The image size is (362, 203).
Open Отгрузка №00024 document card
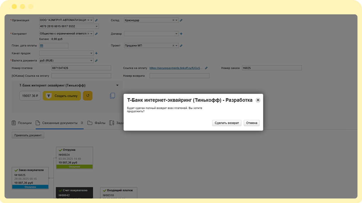74,158
